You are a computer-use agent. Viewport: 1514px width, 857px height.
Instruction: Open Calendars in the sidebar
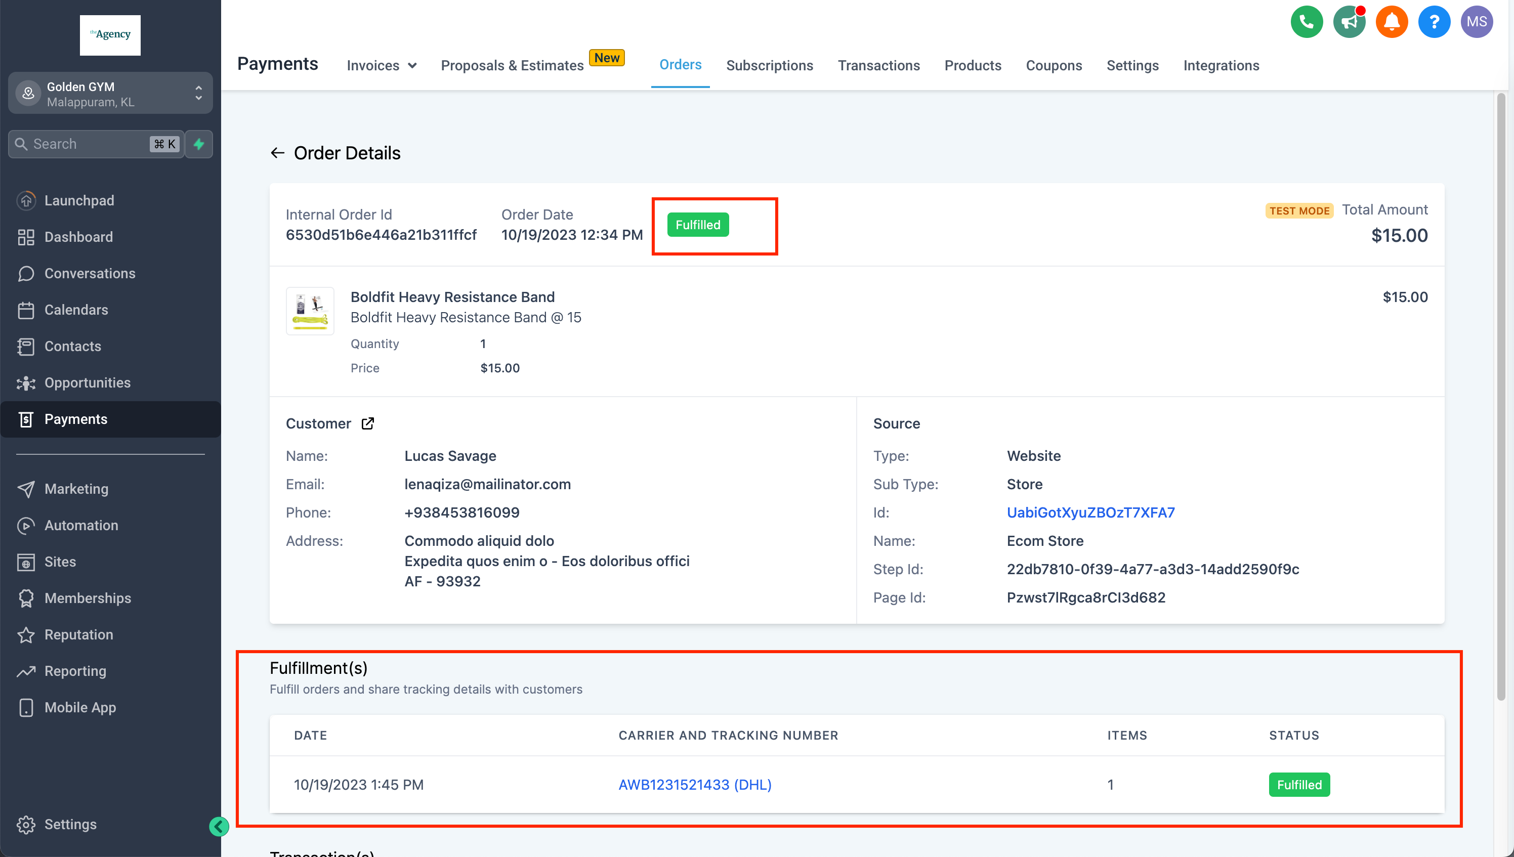(111, 310)
